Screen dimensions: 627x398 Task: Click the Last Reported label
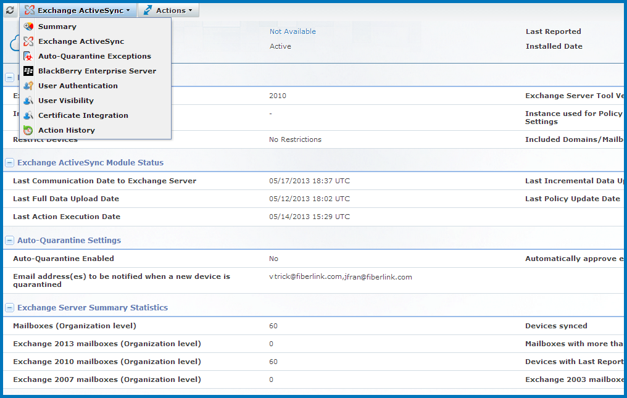(x=554, y=31)
